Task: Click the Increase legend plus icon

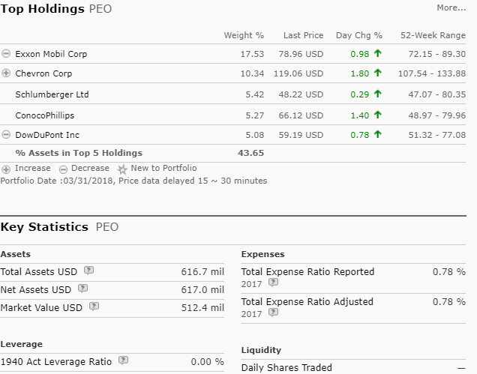Action: pos(6,169)
